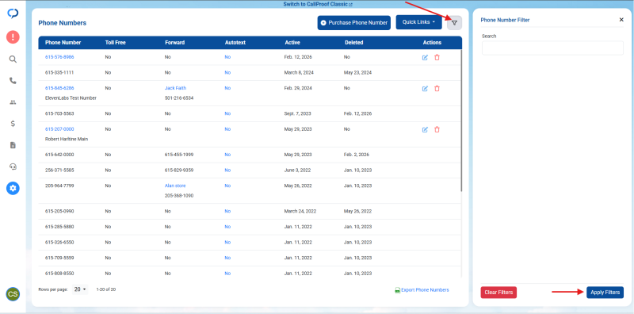The height and width of the screenshot is (314, 634).
Task: Open rows per page dropdown
Action: tap(81, 289)
